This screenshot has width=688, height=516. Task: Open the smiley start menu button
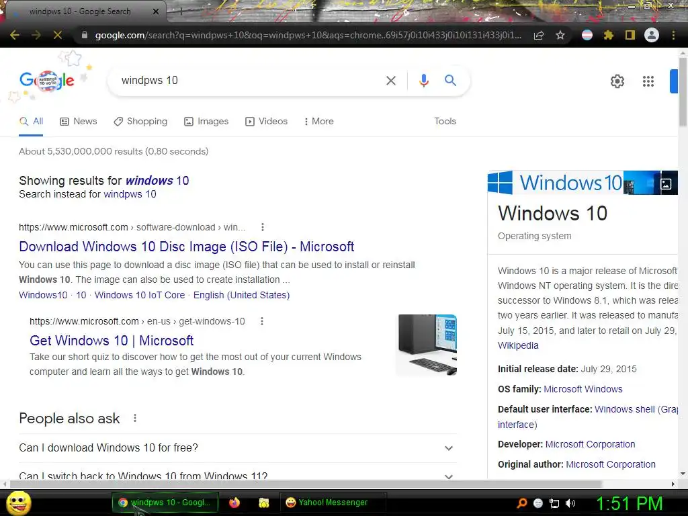click(x=18, y=503)
